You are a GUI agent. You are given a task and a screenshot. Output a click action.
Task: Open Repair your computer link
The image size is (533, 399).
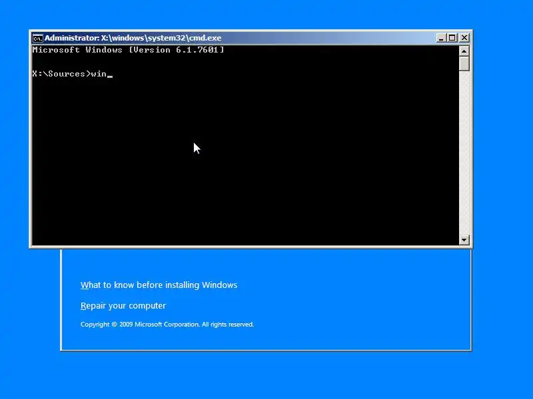[123, 306]
